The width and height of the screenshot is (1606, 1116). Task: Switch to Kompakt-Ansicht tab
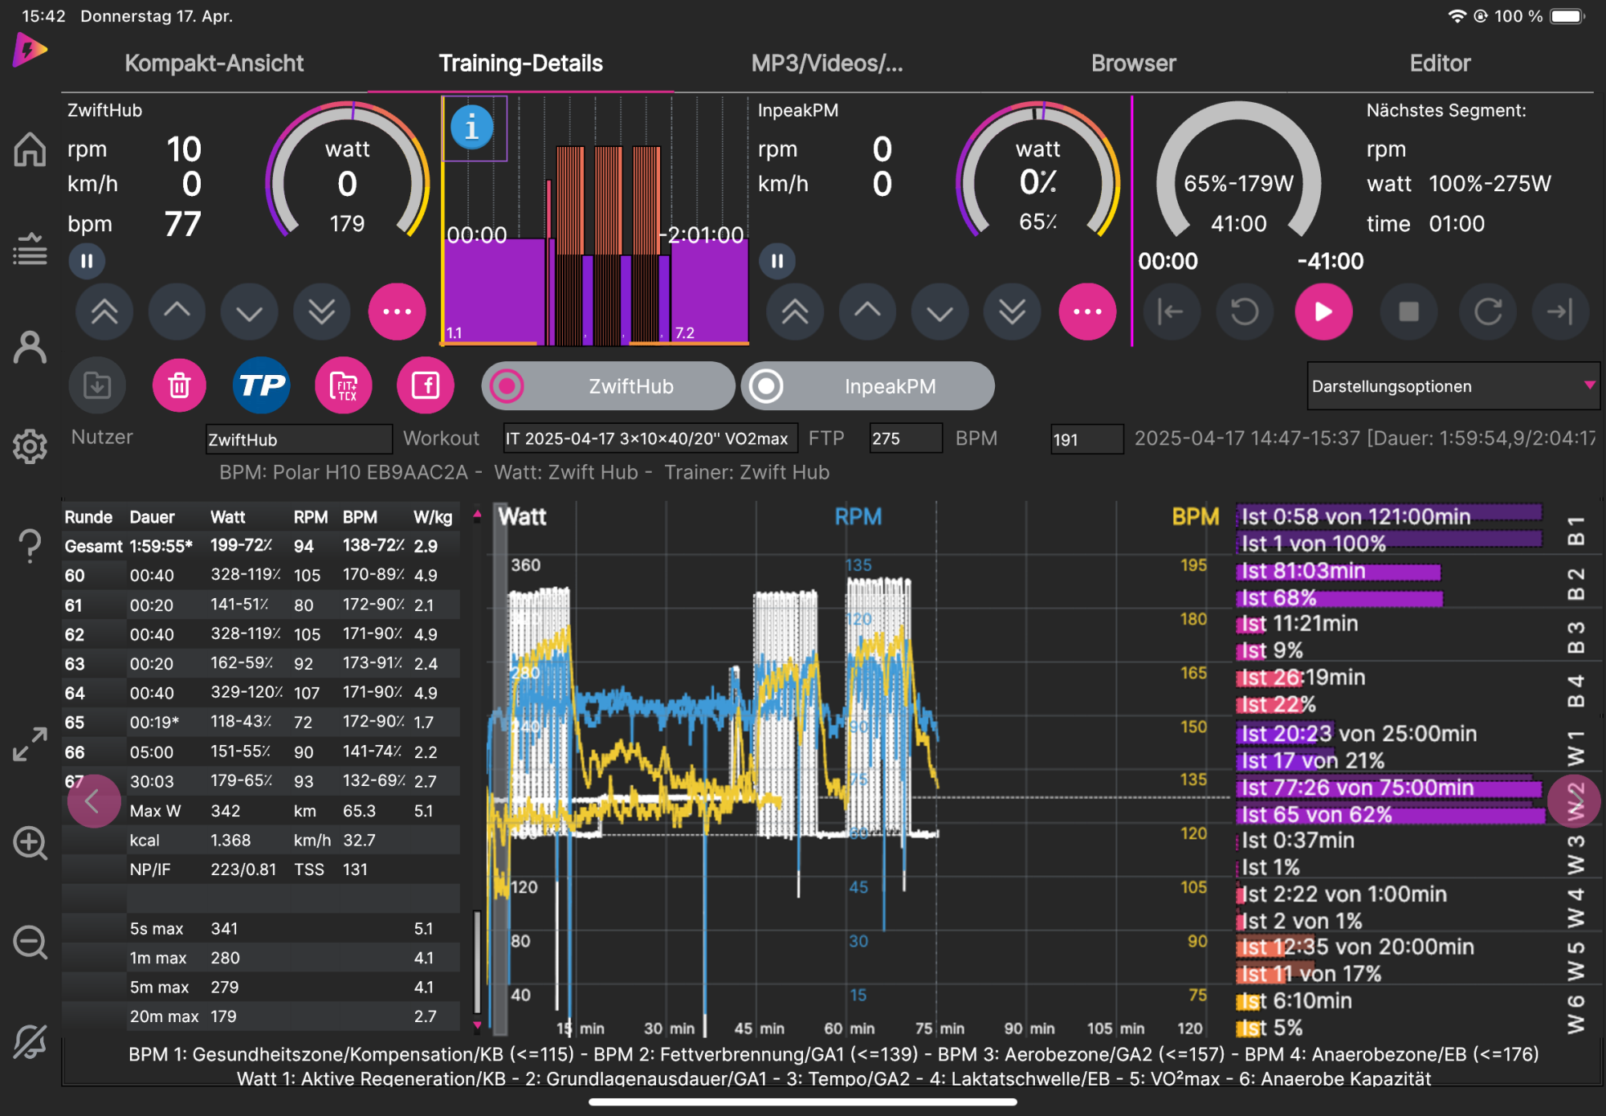214,63
